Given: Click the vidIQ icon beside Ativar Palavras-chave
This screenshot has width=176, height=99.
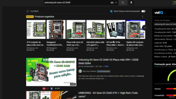Looking at the screenshot, I should click(x=111, y=11).
